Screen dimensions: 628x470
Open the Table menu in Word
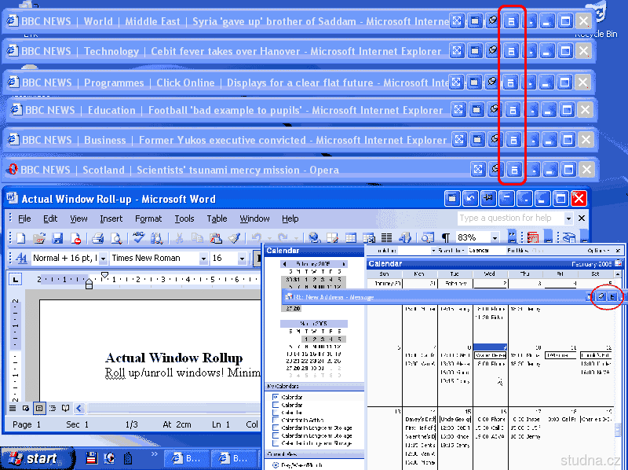point(217,218)
